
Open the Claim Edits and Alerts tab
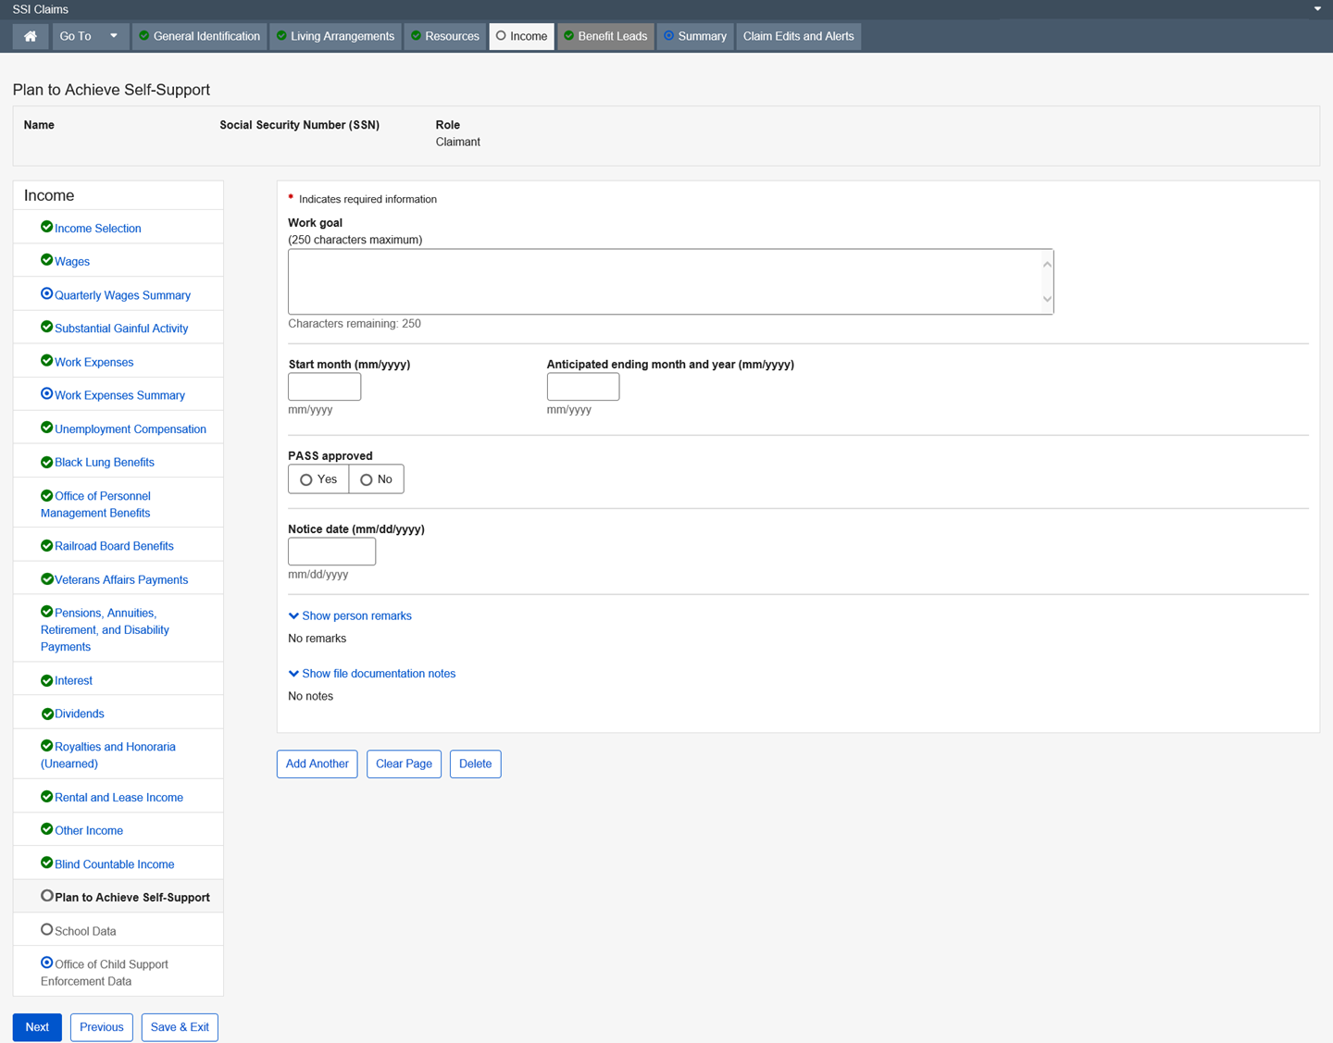coord(798,36)
